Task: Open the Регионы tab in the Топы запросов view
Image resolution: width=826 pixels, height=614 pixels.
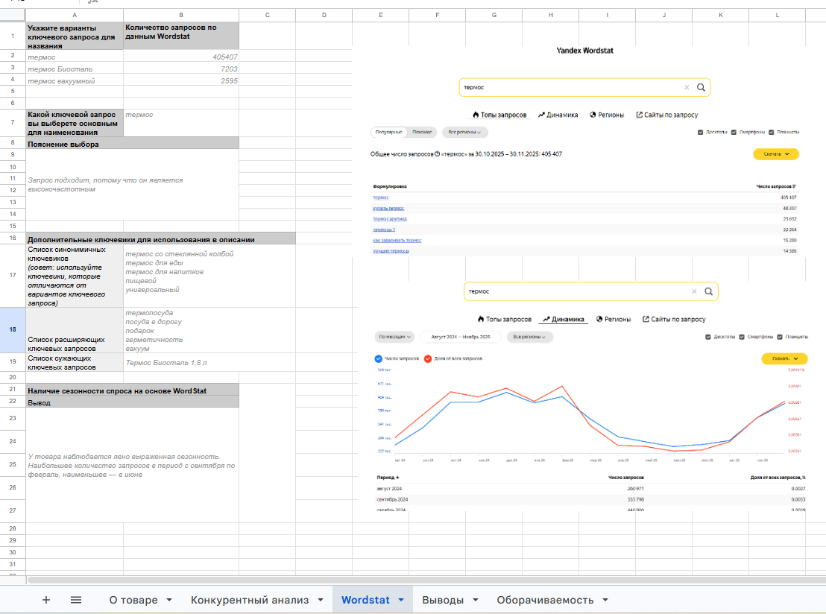Action: tap(607, 115)
